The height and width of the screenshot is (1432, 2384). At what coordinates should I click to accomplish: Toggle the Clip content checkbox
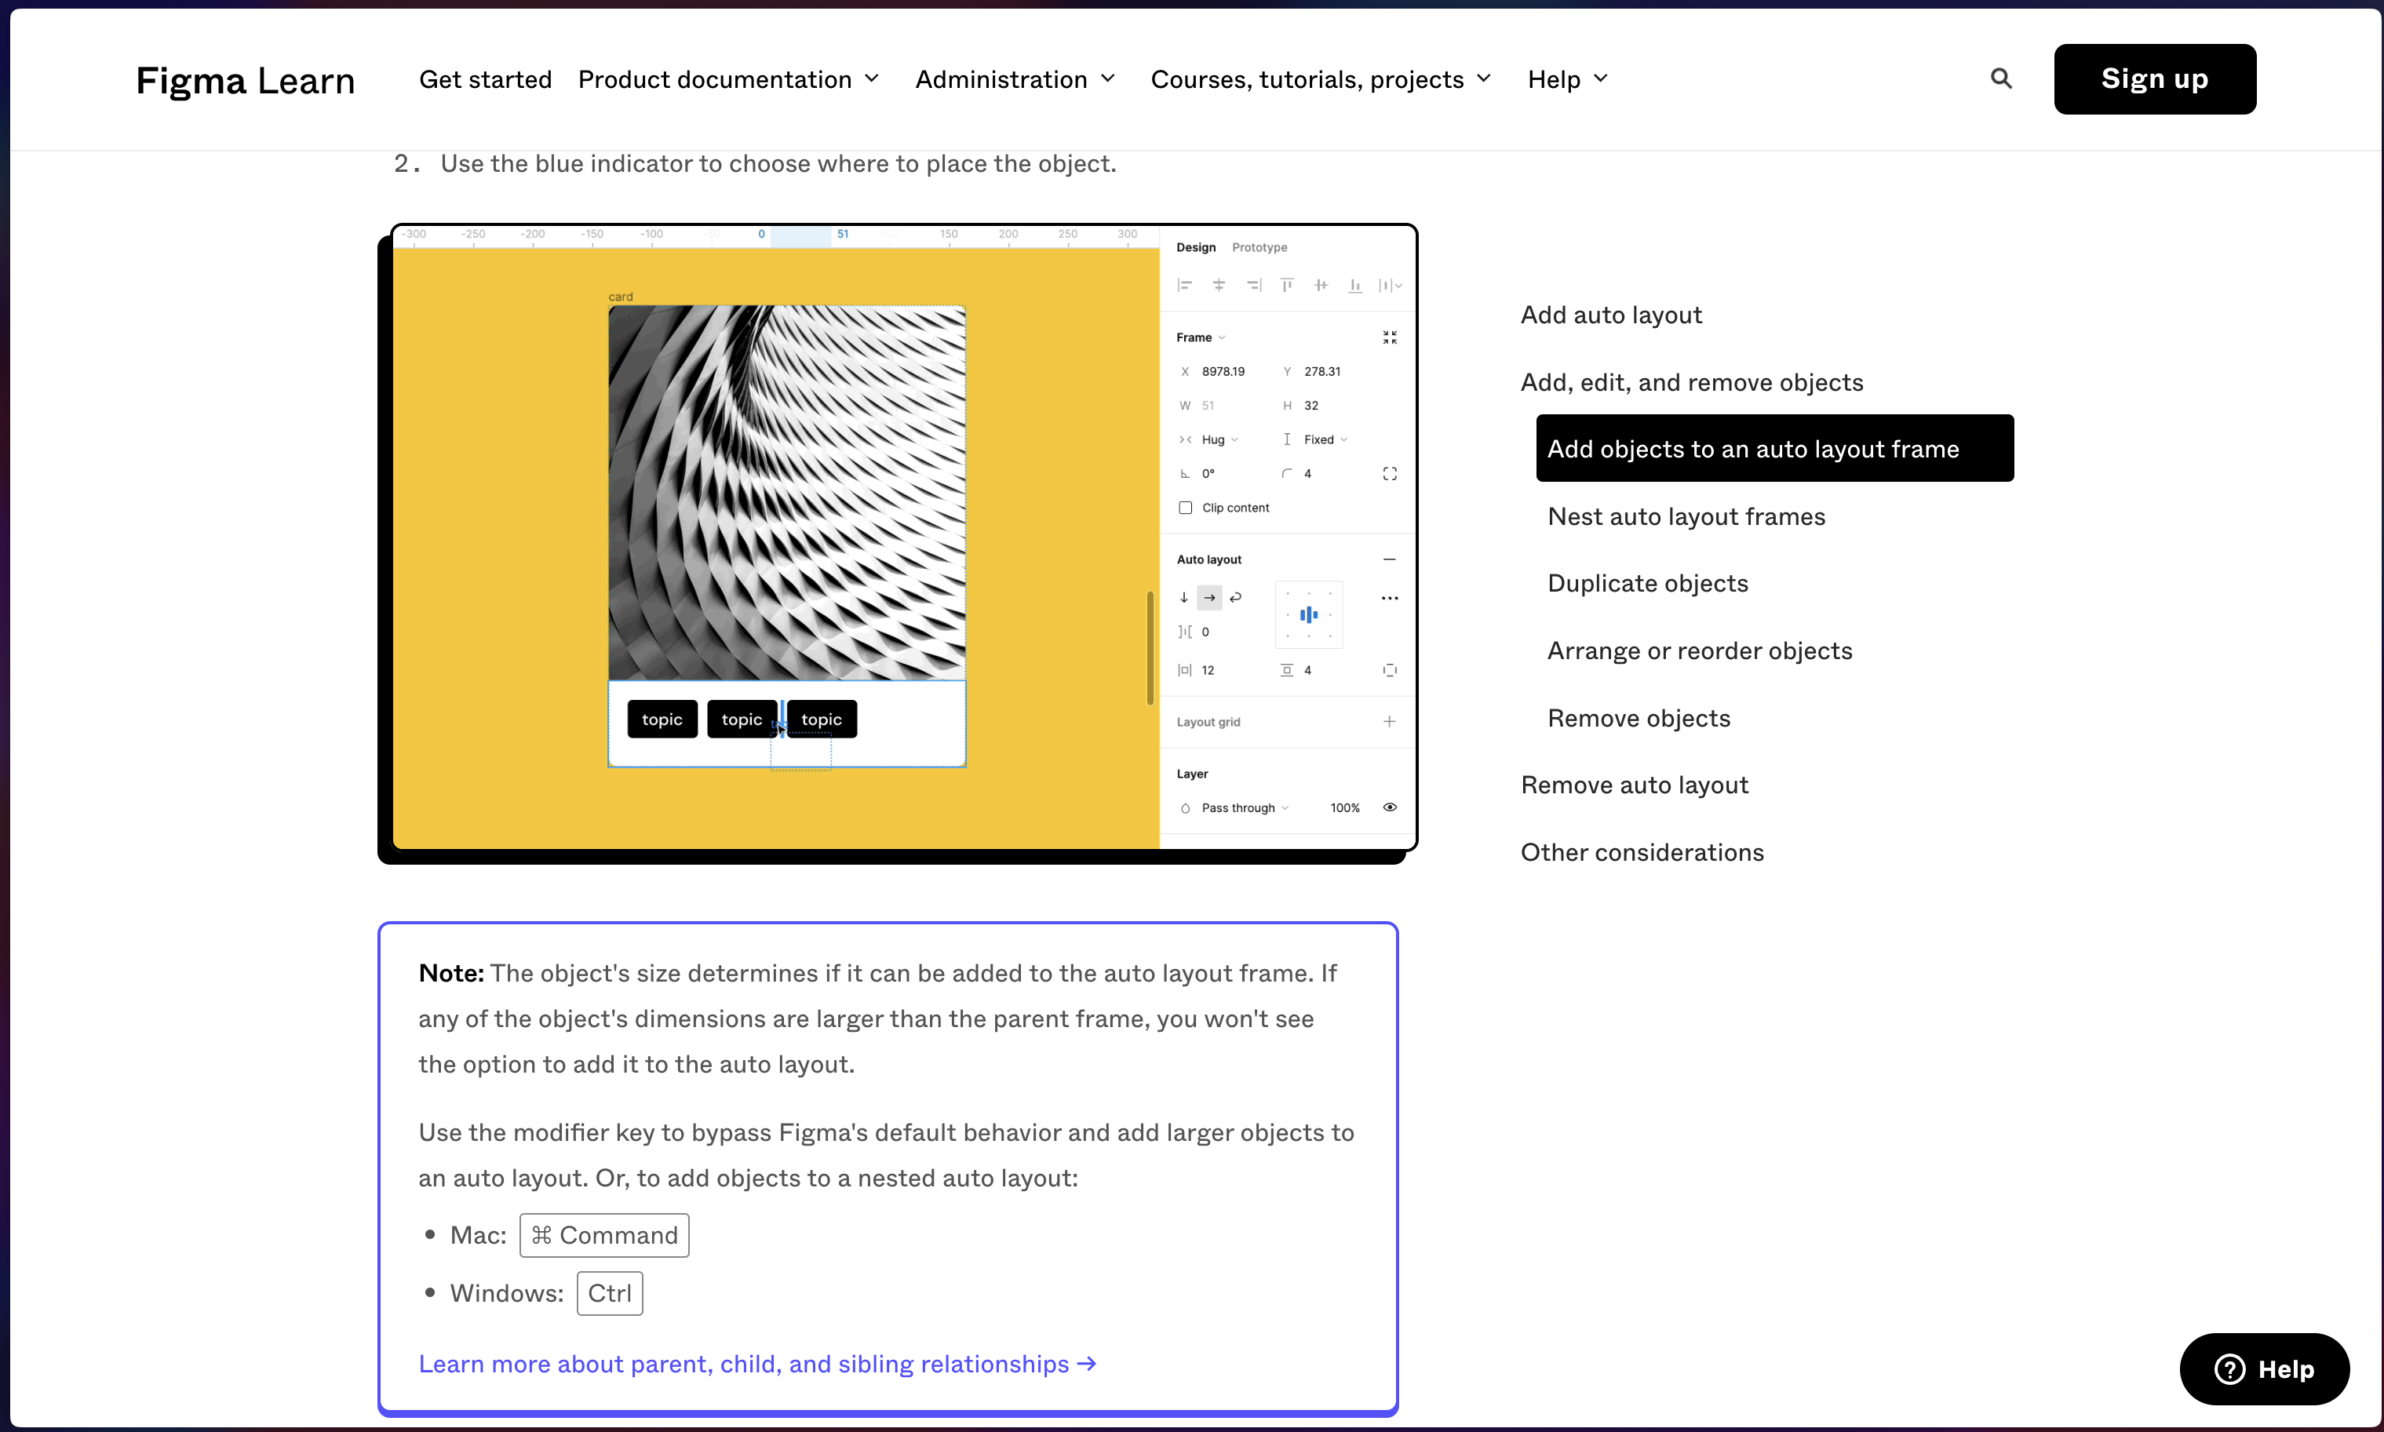point(1186,508)
